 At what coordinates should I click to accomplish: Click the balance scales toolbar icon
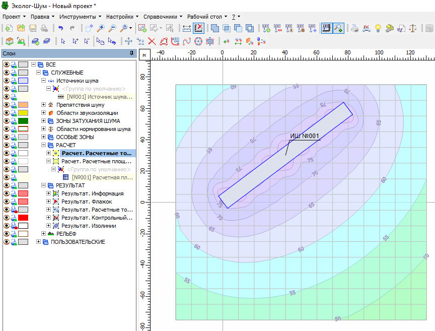[413, 29]
